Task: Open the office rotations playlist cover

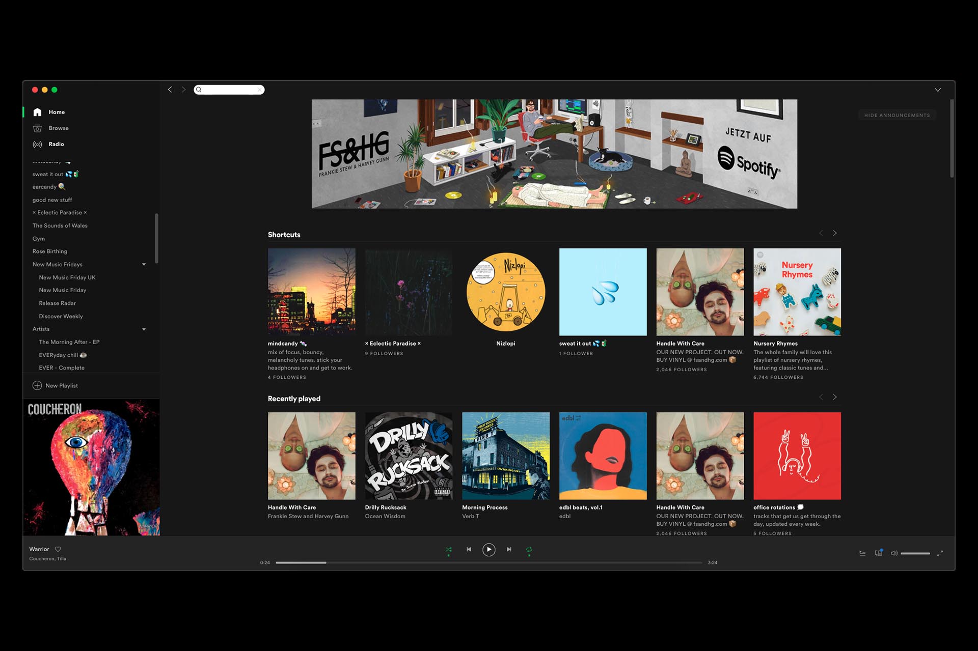Action: click(797, 456)
